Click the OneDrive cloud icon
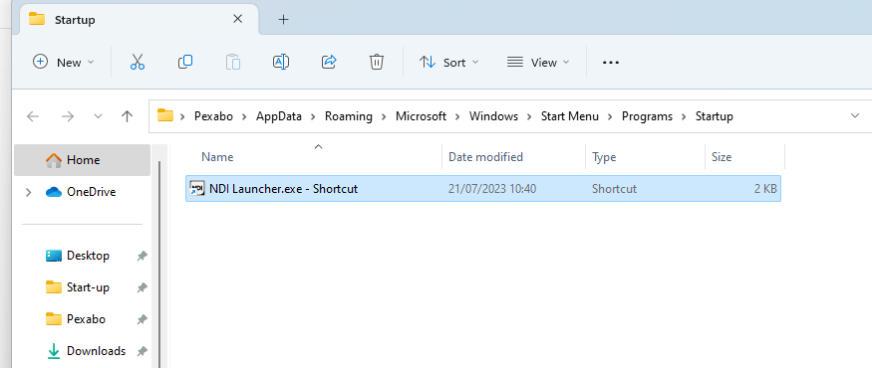Screen dimensions: 872x368 click(54, 192)
